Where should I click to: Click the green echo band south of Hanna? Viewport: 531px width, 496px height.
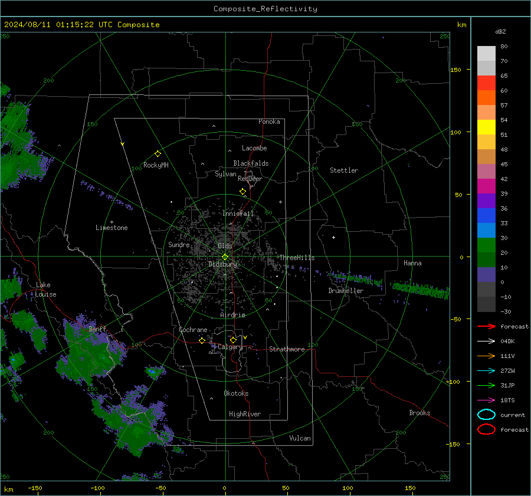pos(422,291)
